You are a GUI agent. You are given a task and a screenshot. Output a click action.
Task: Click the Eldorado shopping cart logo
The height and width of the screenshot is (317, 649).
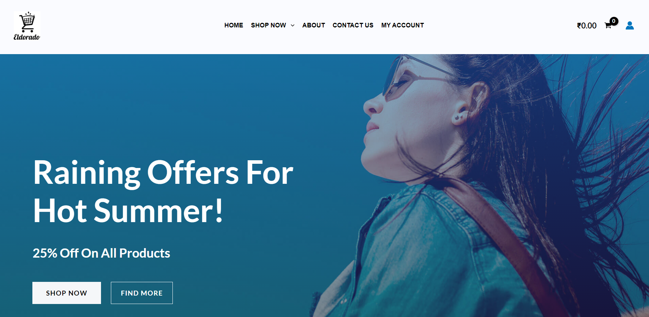click(27, 26)
